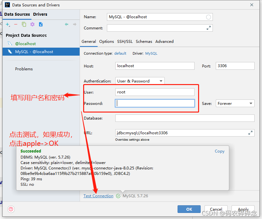Image resolution: width=262 pixels, height=219 pixels.
Task: Click 'DBMS: MySQL (ver. 5.7.26)' text
Action: pyautogui.click(x=45, y=157)
